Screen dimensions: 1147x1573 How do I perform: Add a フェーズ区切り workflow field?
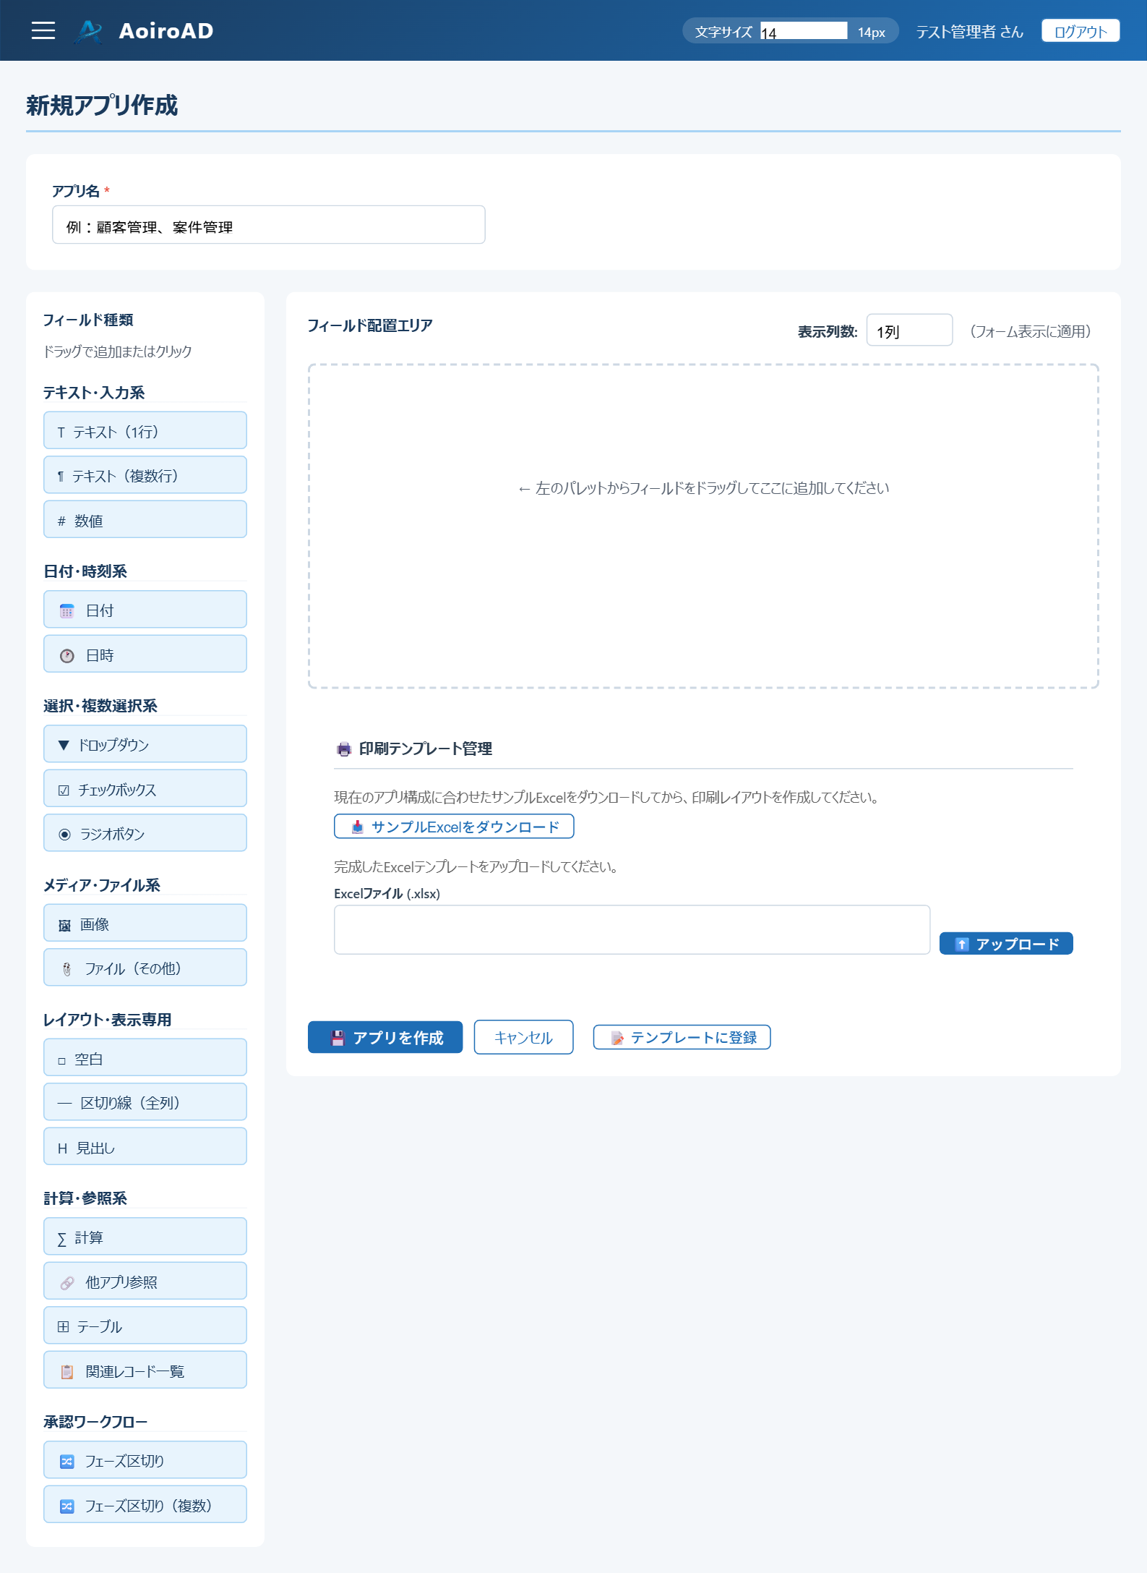pyautogui.click(x=145, y=1460)
